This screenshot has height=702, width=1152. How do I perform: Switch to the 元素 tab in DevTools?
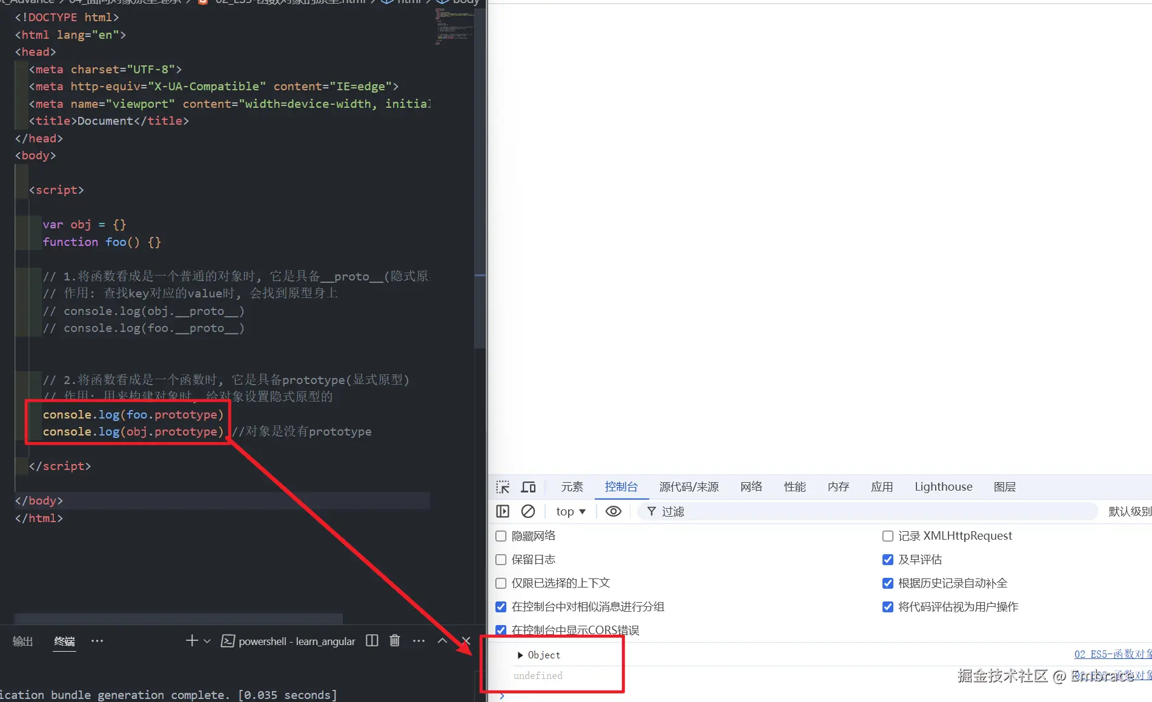(x=572, y=487)
